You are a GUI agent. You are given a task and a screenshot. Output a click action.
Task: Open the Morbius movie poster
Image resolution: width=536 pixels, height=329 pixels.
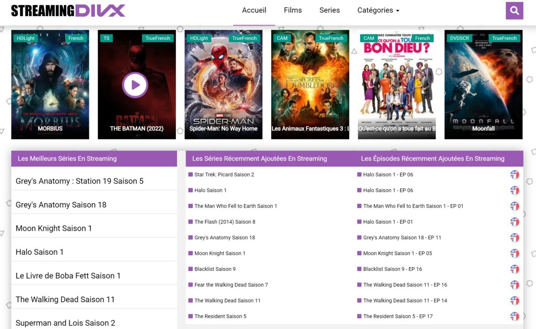tap(50, 84)
